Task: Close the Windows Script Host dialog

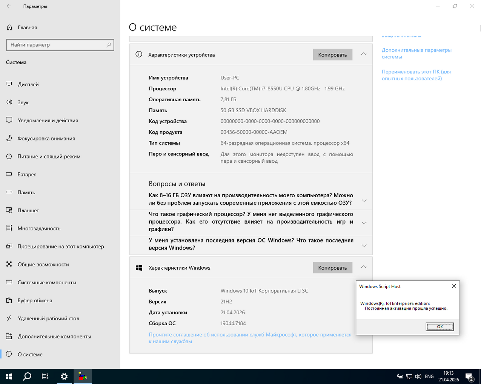Action: [454, 286]
